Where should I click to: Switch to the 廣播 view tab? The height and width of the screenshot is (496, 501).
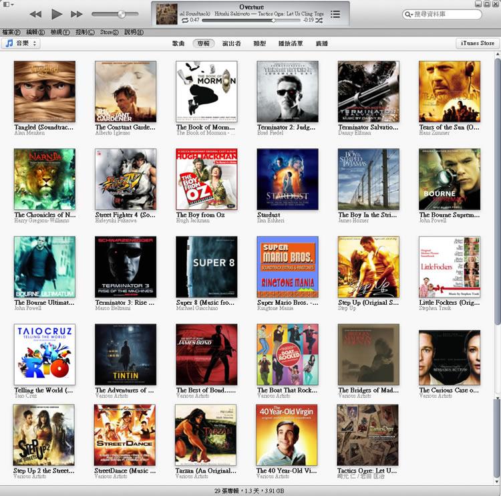pyautogui.click(x=322, y=43)
